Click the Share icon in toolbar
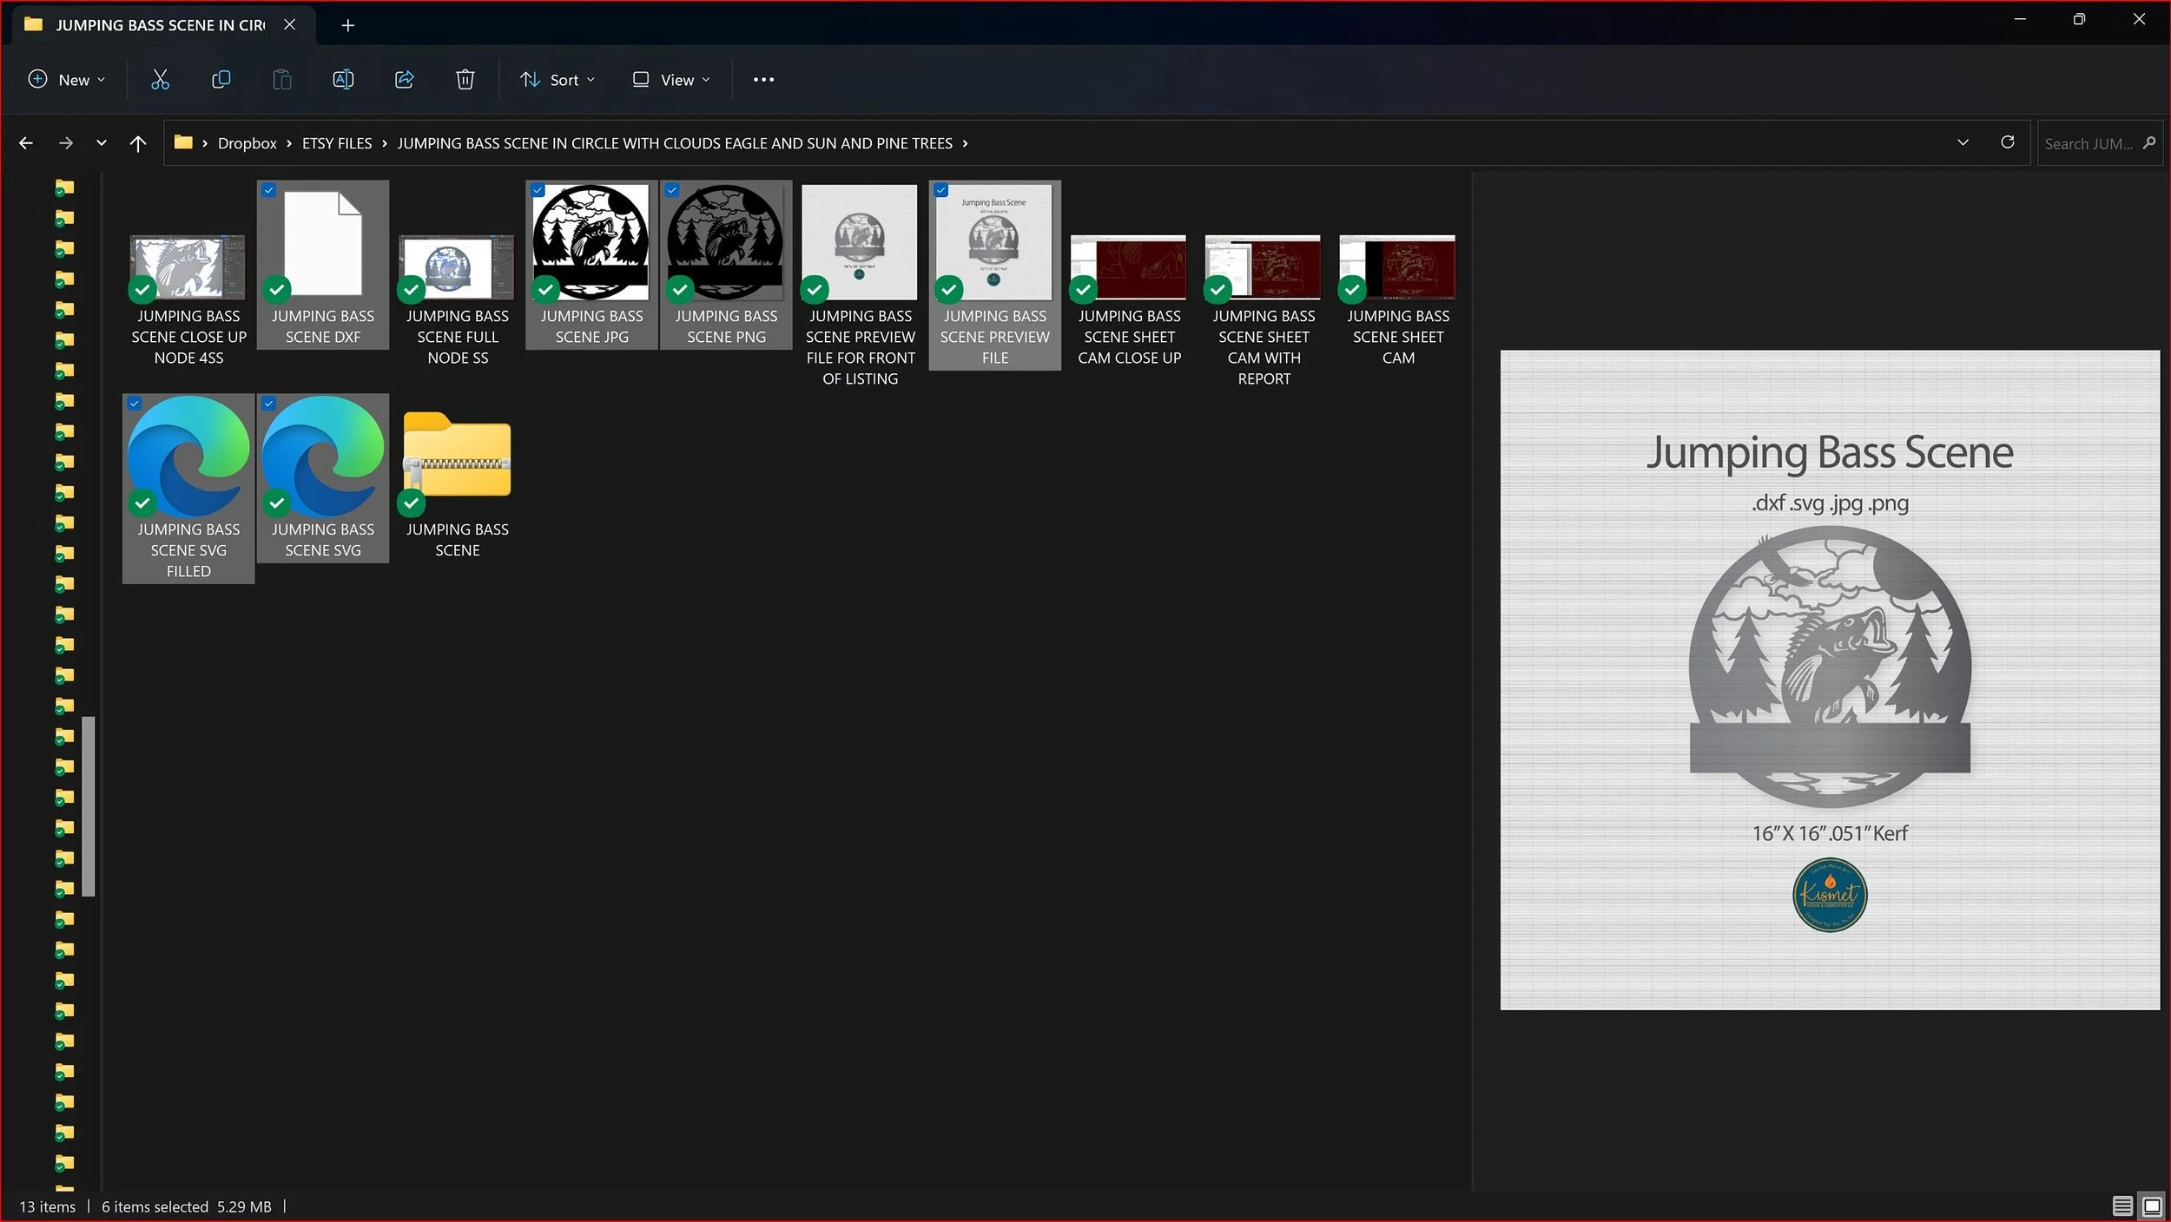2171x1222 pixels. coord(404,80)
